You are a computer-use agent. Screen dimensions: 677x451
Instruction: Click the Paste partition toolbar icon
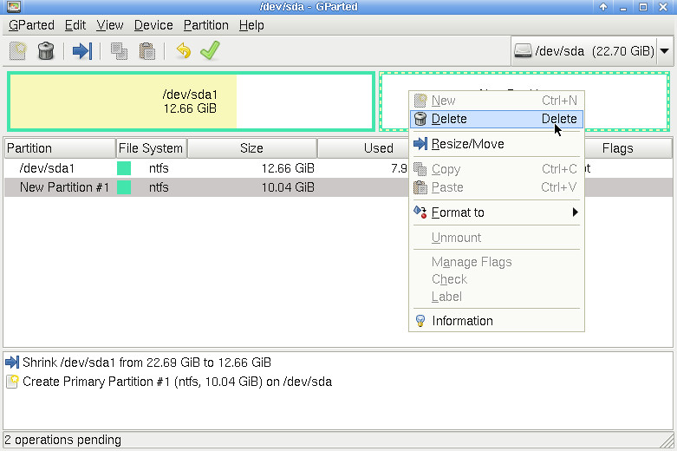click(x=147, y=51)
